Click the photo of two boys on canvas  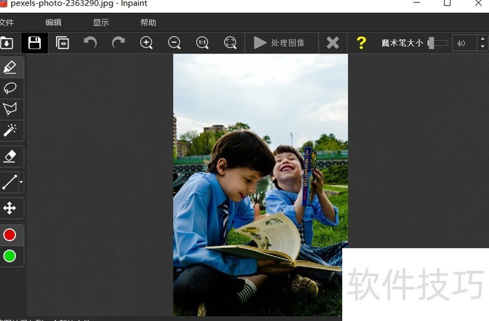(x=260, y=185)
